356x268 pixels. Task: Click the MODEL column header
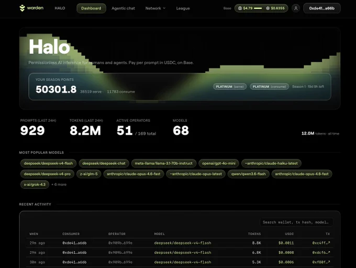(159, 234)
